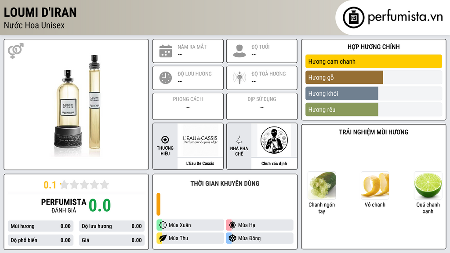Select the Mùa Xuân season tag

(x=190, y=225)
